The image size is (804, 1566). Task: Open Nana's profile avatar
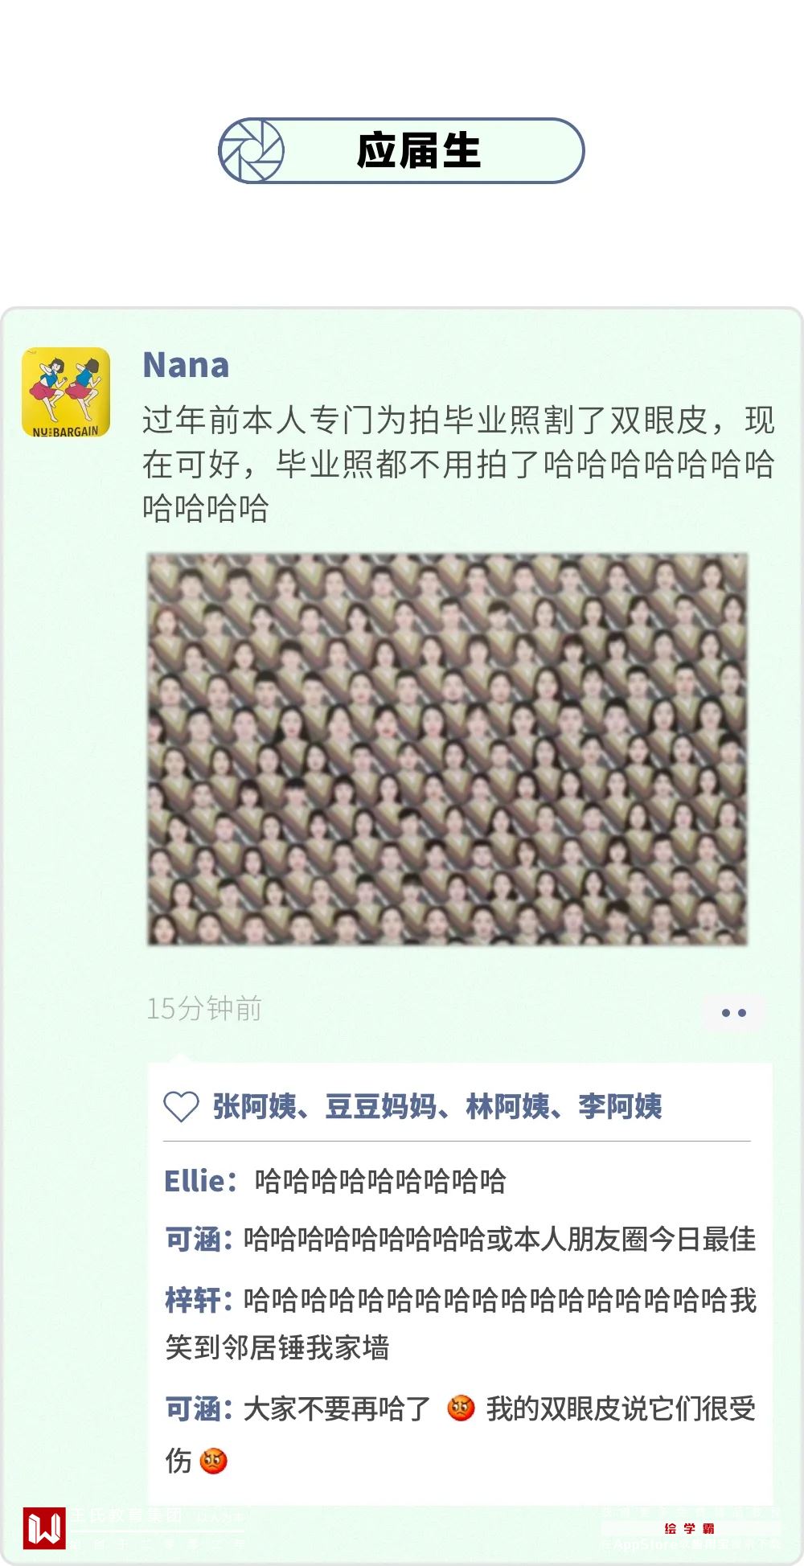66,392
